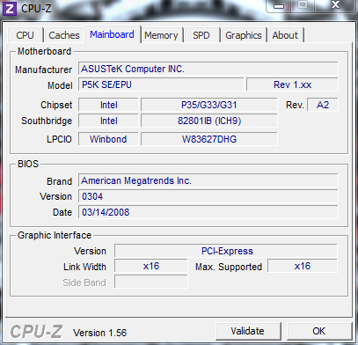Go to the Memory tab
The image size is (358, 345).
(x=161, y=35)
